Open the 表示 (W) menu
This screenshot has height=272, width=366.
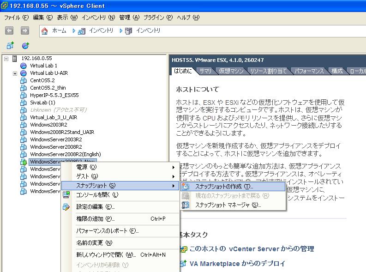[x=67, y=18]
